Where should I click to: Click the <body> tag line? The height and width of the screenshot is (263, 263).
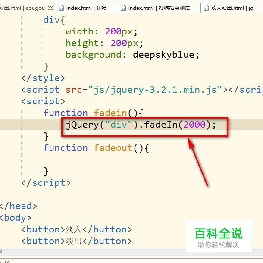(16, 218)
